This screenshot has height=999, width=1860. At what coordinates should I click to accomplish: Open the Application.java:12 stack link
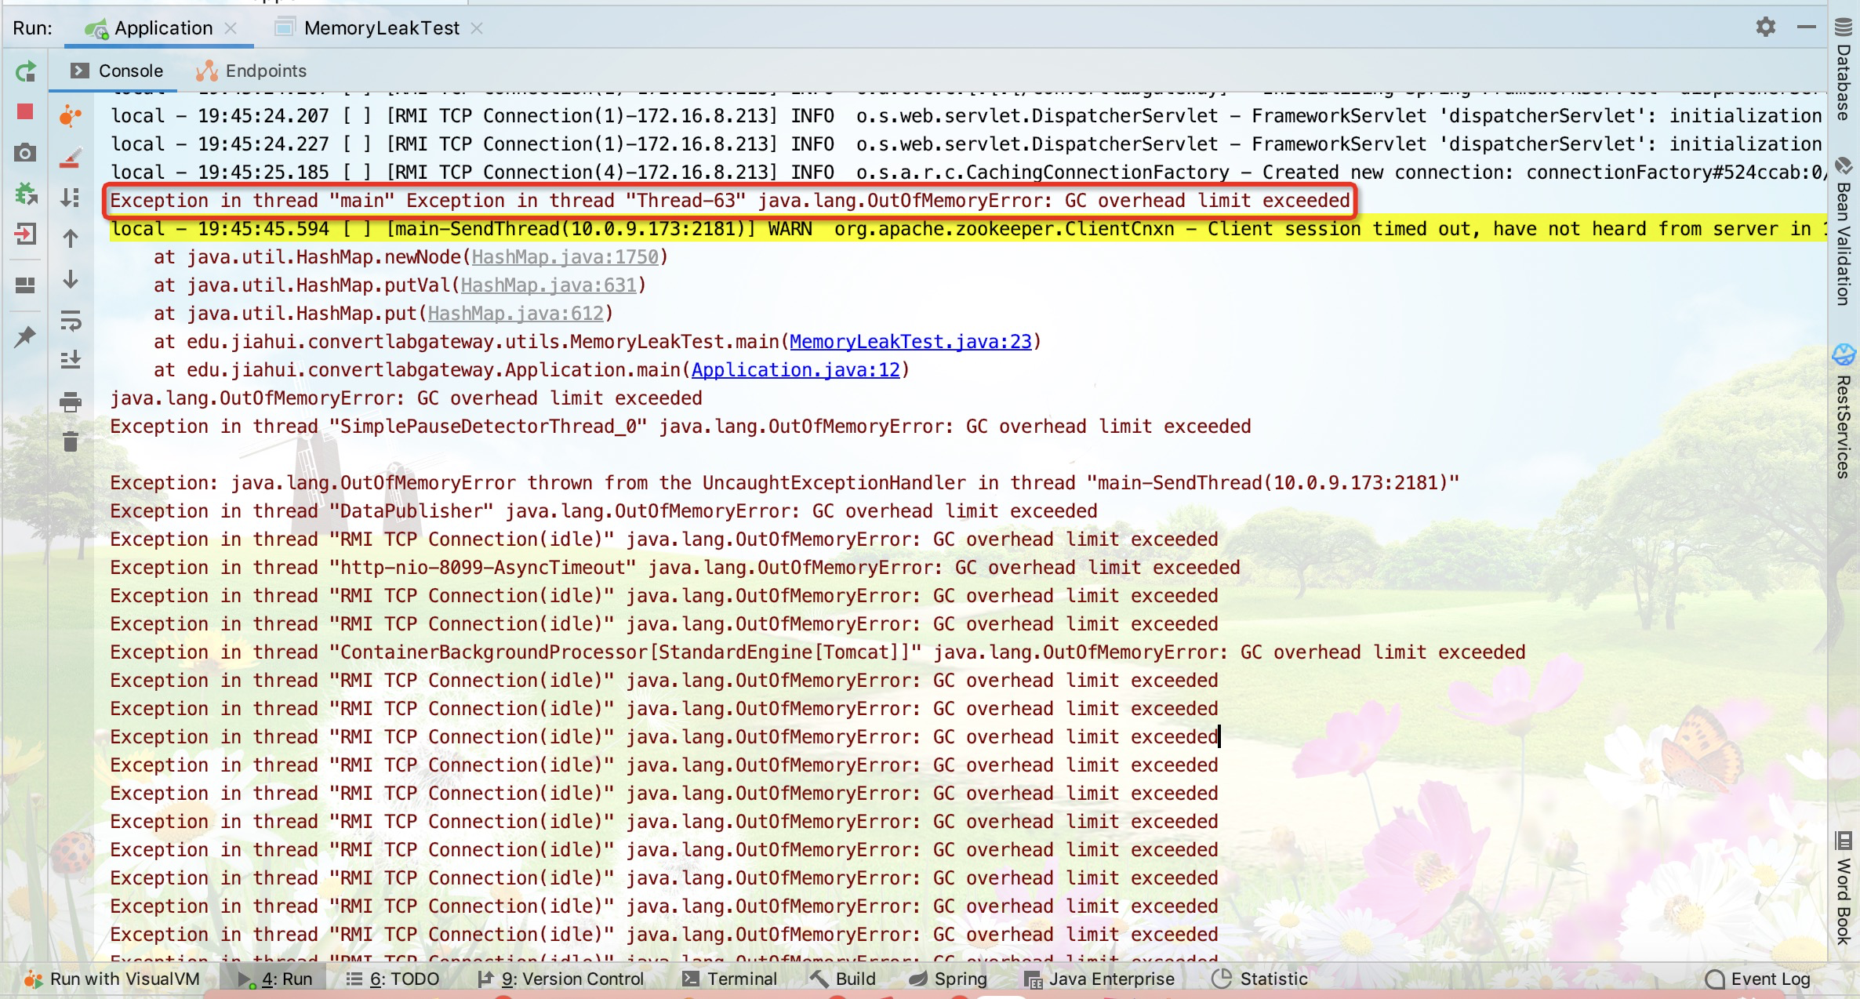(x=795, y=370)
